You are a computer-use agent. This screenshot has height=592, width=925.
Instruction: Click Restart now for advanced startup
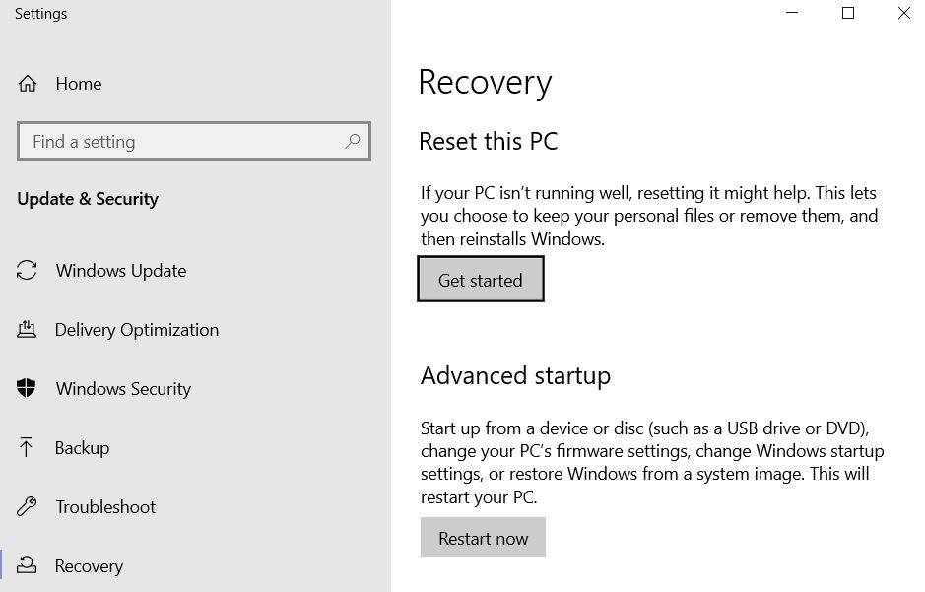pyautogui.click(x=483, y=537)
